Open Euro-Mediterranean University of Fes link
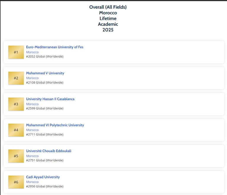227x195 pixels. (55, 47)
